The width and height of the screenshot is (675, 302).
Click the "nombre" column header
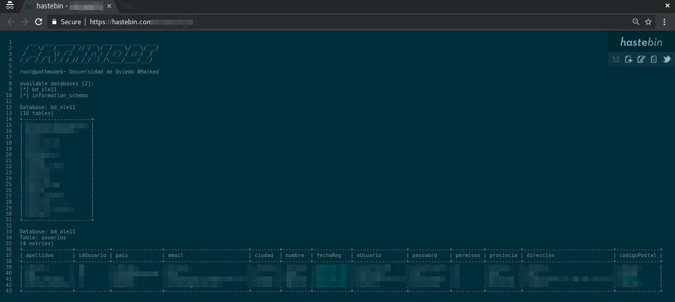pyautogui.click(x=295, y=255)
